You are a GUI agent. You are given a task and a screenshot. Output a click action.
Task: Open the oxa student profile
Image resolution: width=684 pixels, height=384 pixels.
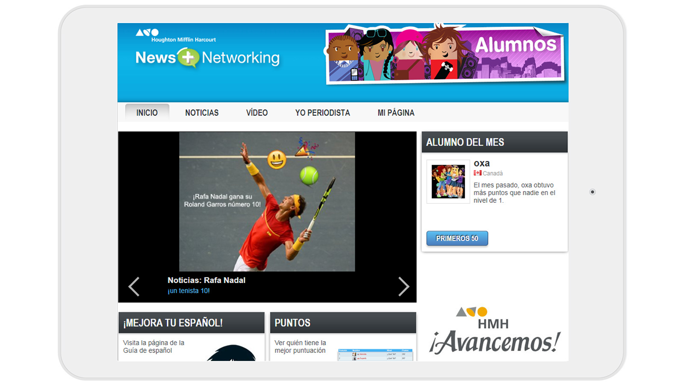coord(482,163)
